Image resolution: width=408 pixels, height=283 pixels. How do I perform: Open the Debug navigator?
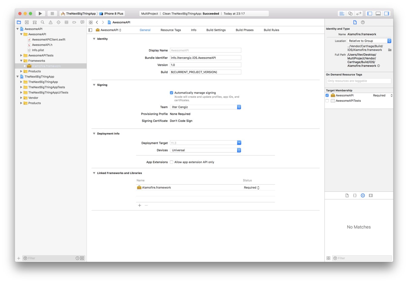(66, 22)
